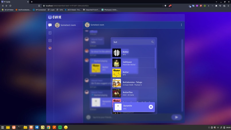The height and width of the screenshot is (130, 231).
Task: Click the Buttabomma album art thumbnail
Action: (117, 83)
